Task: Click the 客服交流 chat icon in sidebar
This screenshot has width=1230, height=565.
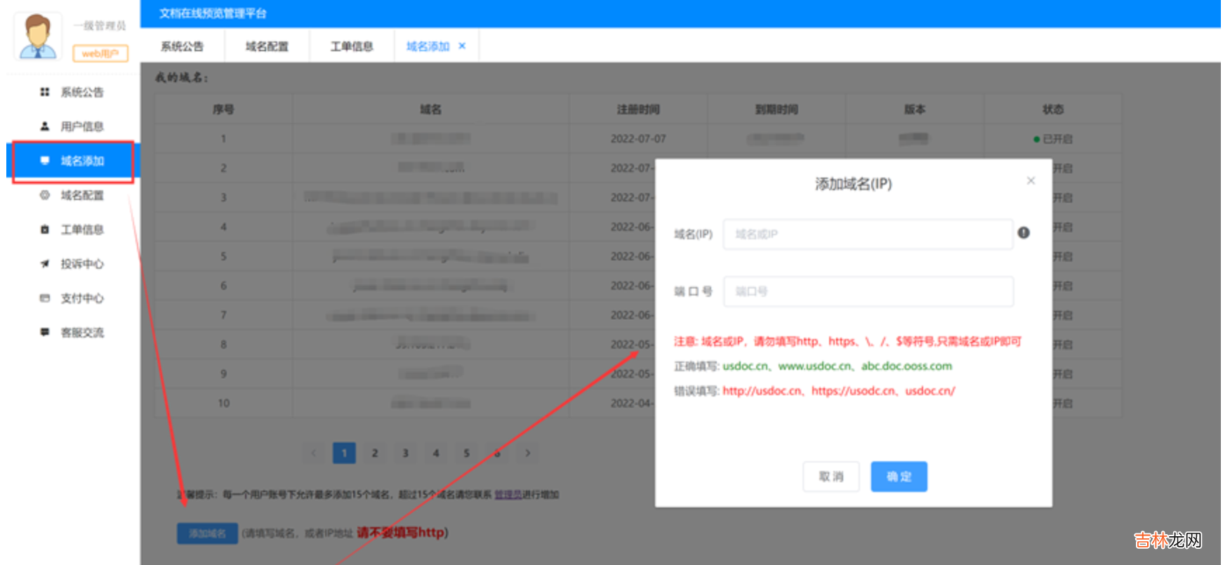Action: point(45,332)
